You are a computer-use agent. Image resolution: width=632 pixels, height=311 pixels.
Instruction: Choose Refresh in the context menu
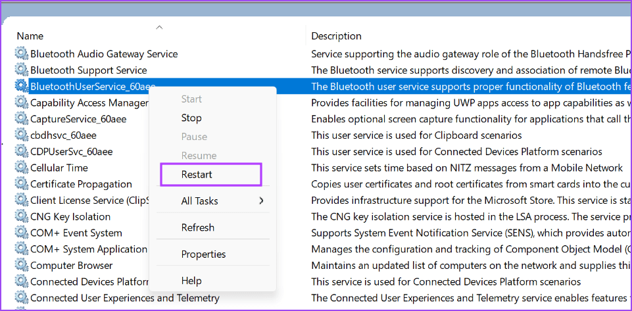(197, 227)
